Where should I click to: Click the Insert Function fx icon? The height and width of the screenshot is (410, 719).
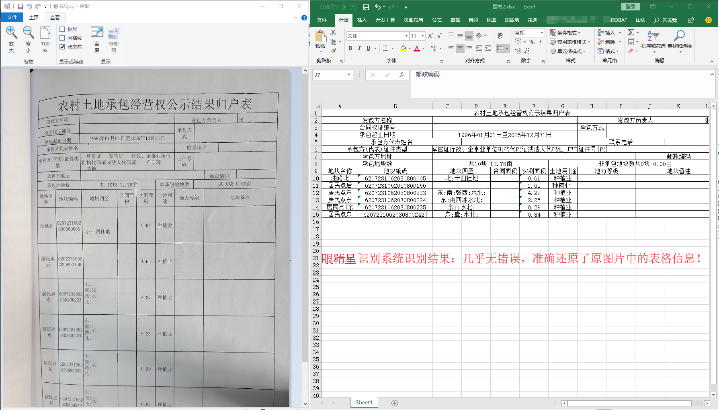click(401, 75)
